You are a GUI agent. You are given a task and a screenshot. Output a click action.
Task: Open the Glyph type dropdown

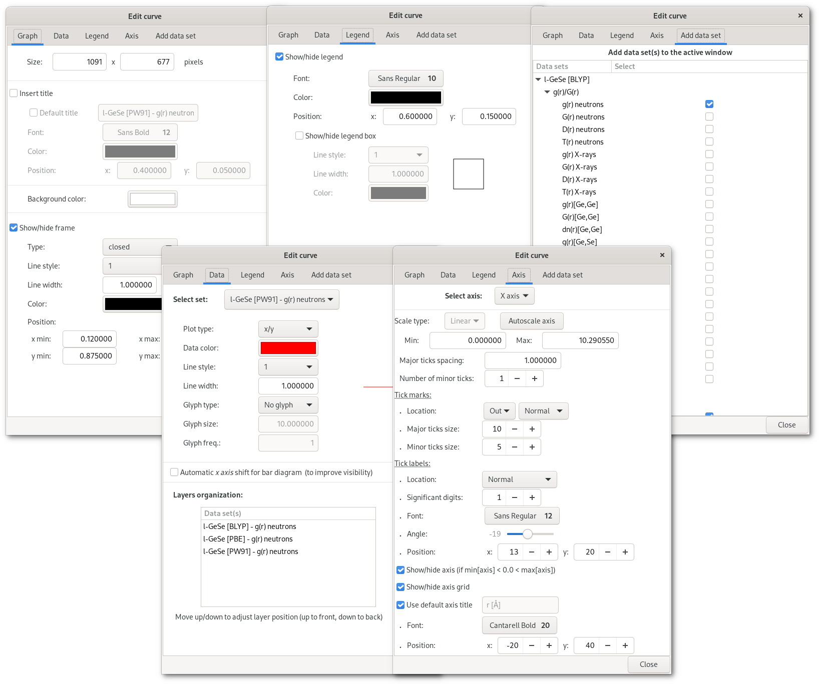click(x=288, y=405)
